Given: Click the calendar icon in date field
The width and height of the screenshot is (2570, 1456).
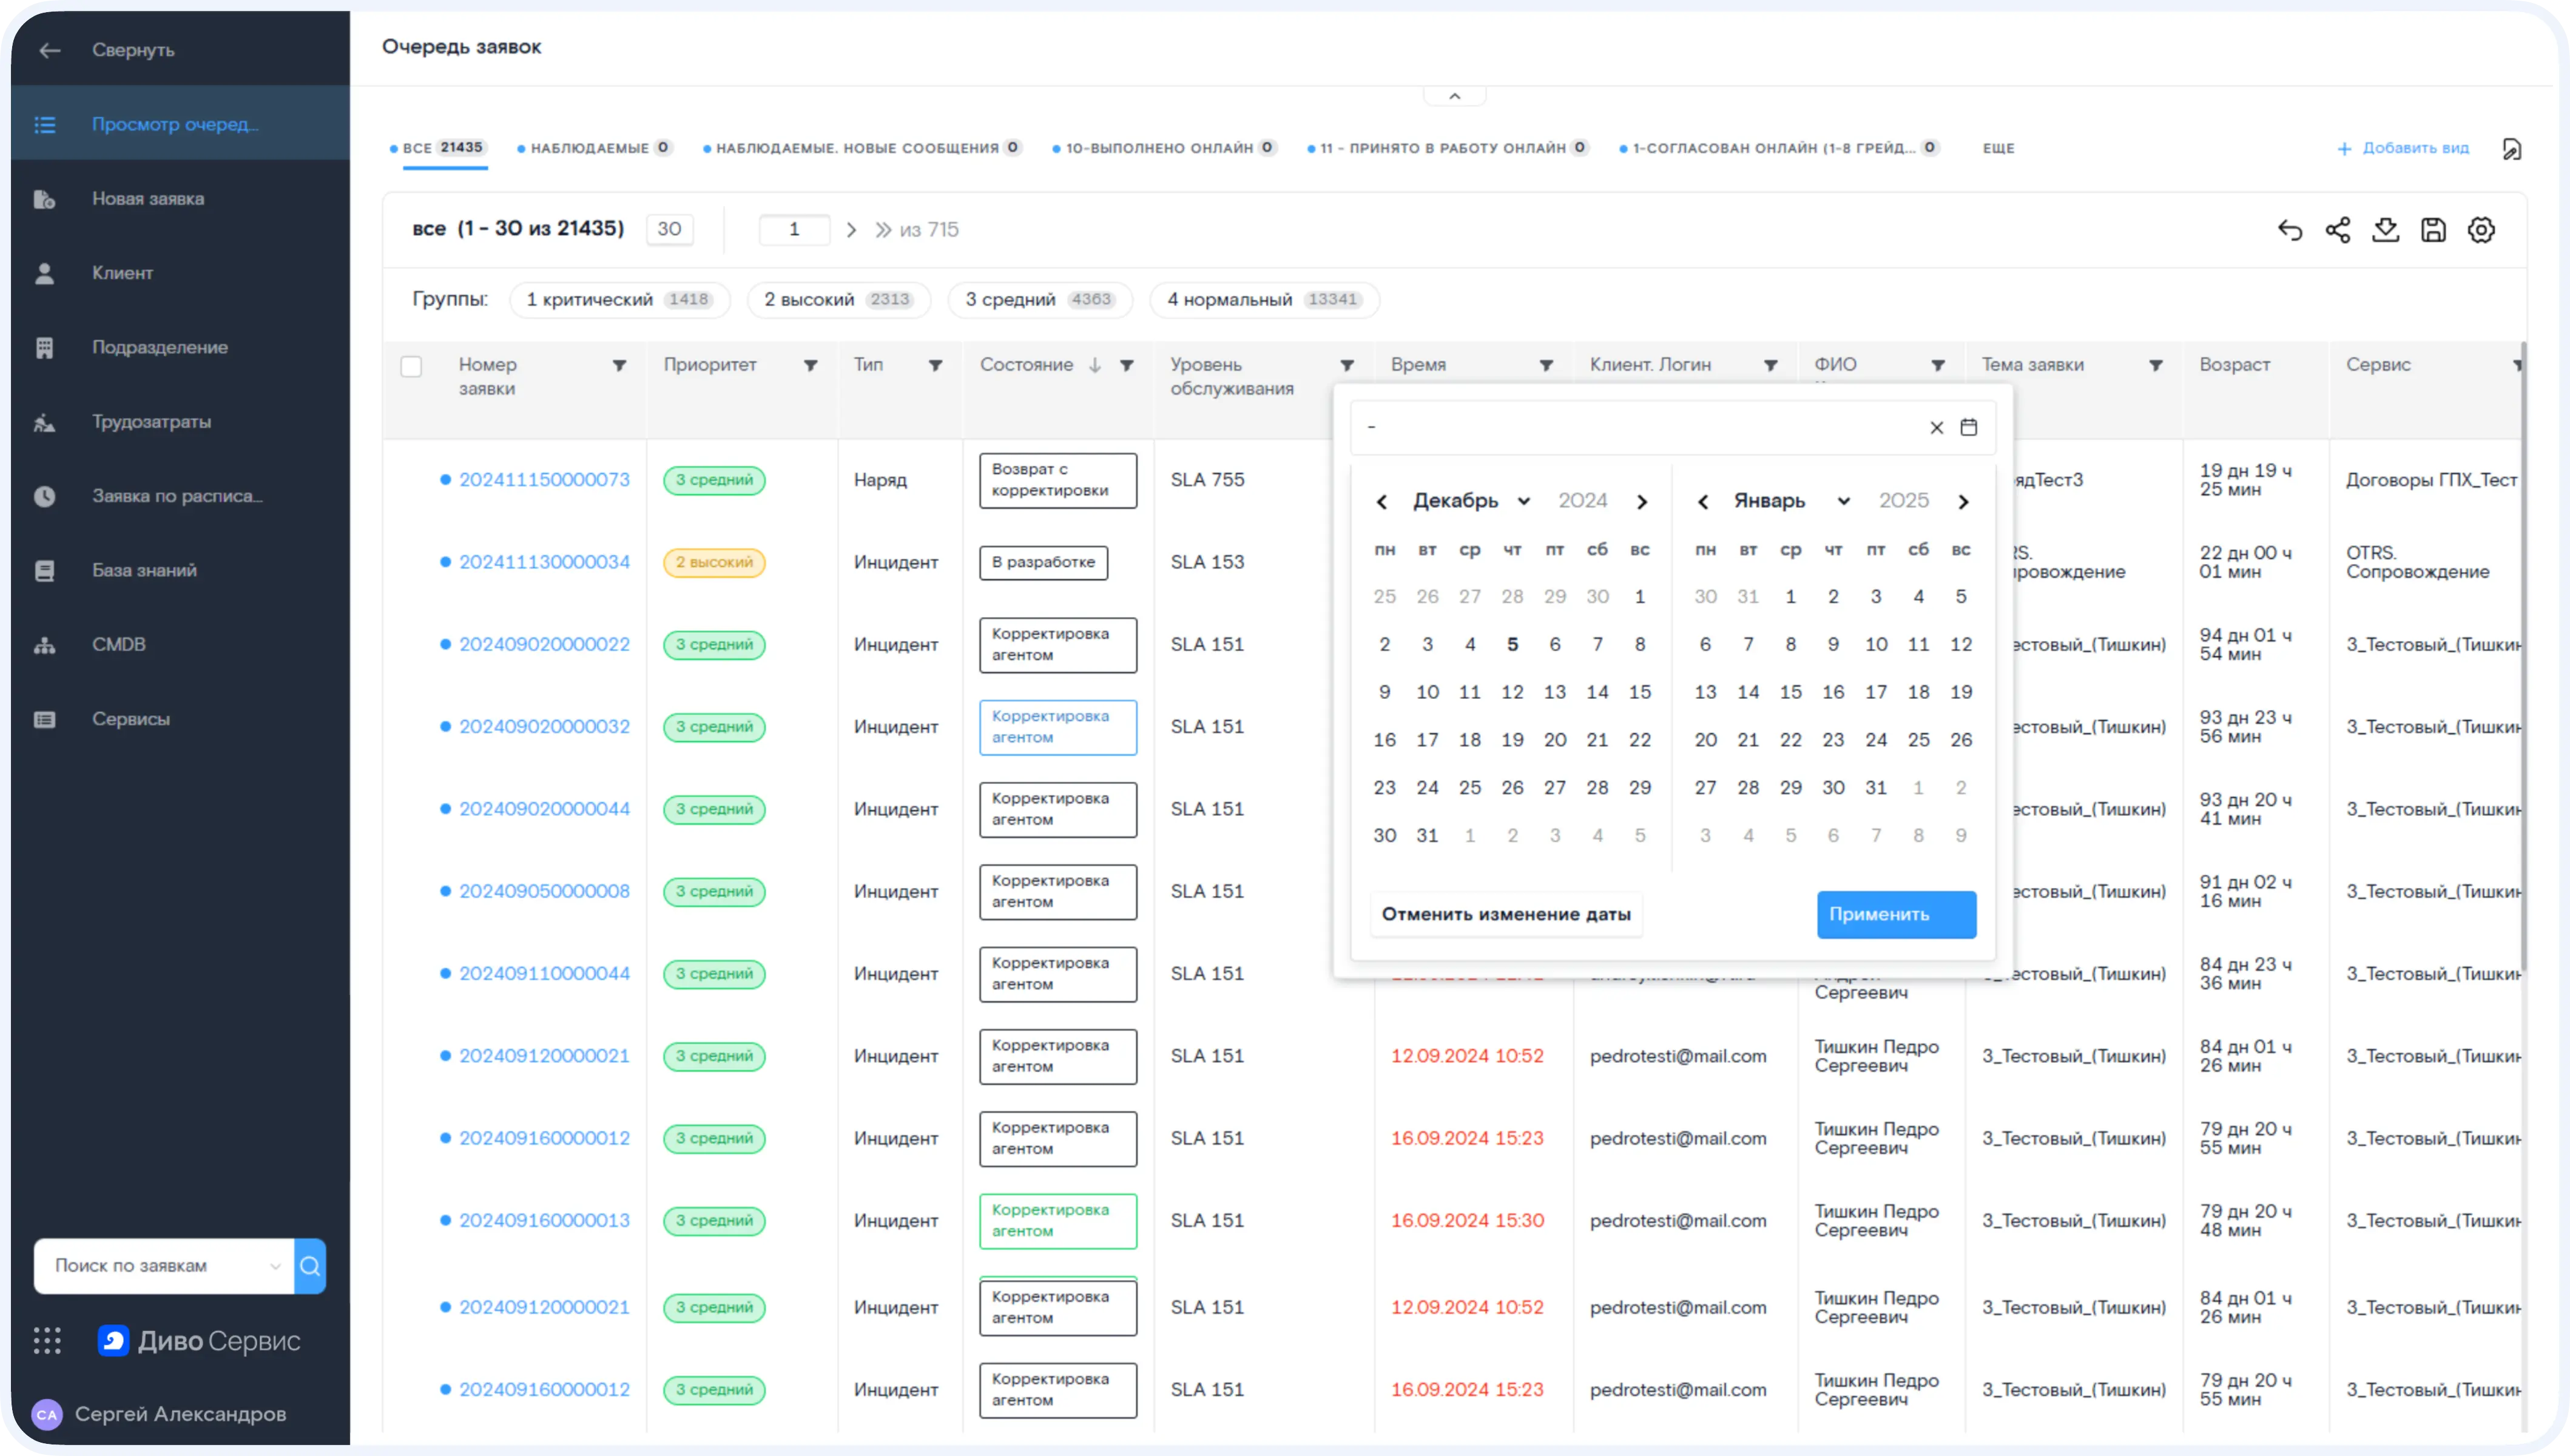Looking at the screenshot, I should [1968, 427].
